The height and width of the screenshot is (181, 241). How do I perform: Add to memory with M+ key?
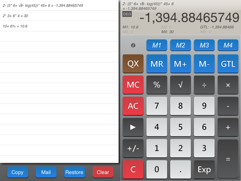pos(180,63)
